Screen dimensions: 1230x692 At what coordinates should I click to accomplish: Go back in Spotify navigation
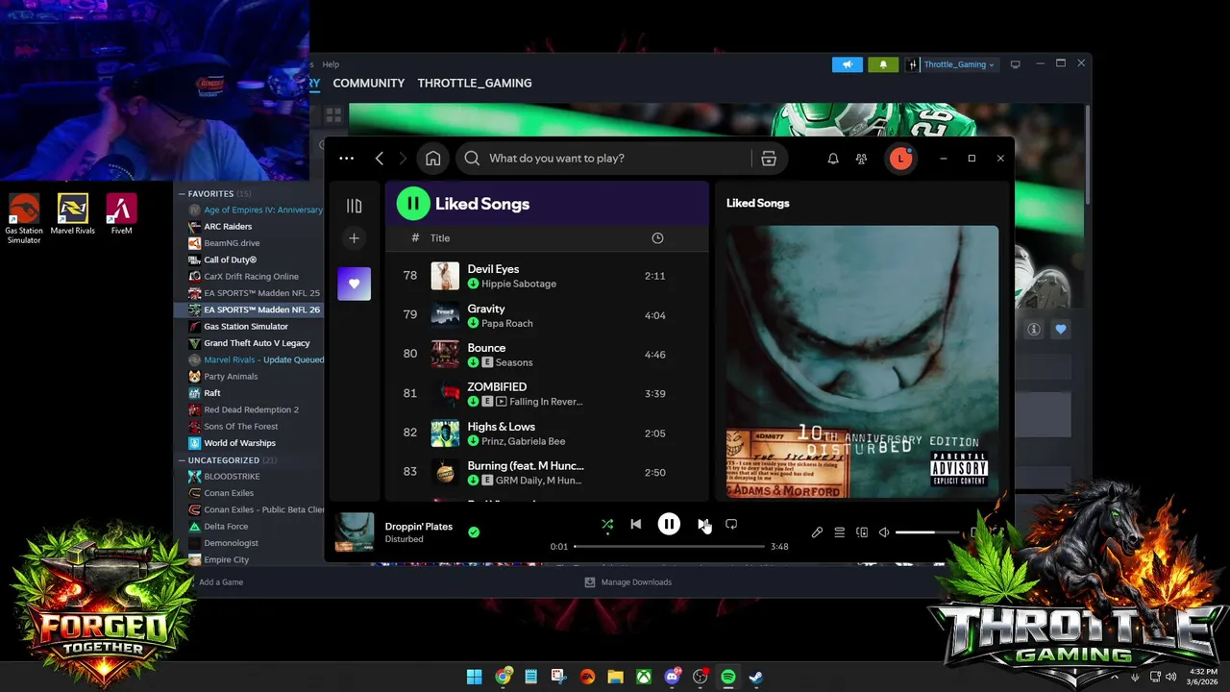click(380, 159)
